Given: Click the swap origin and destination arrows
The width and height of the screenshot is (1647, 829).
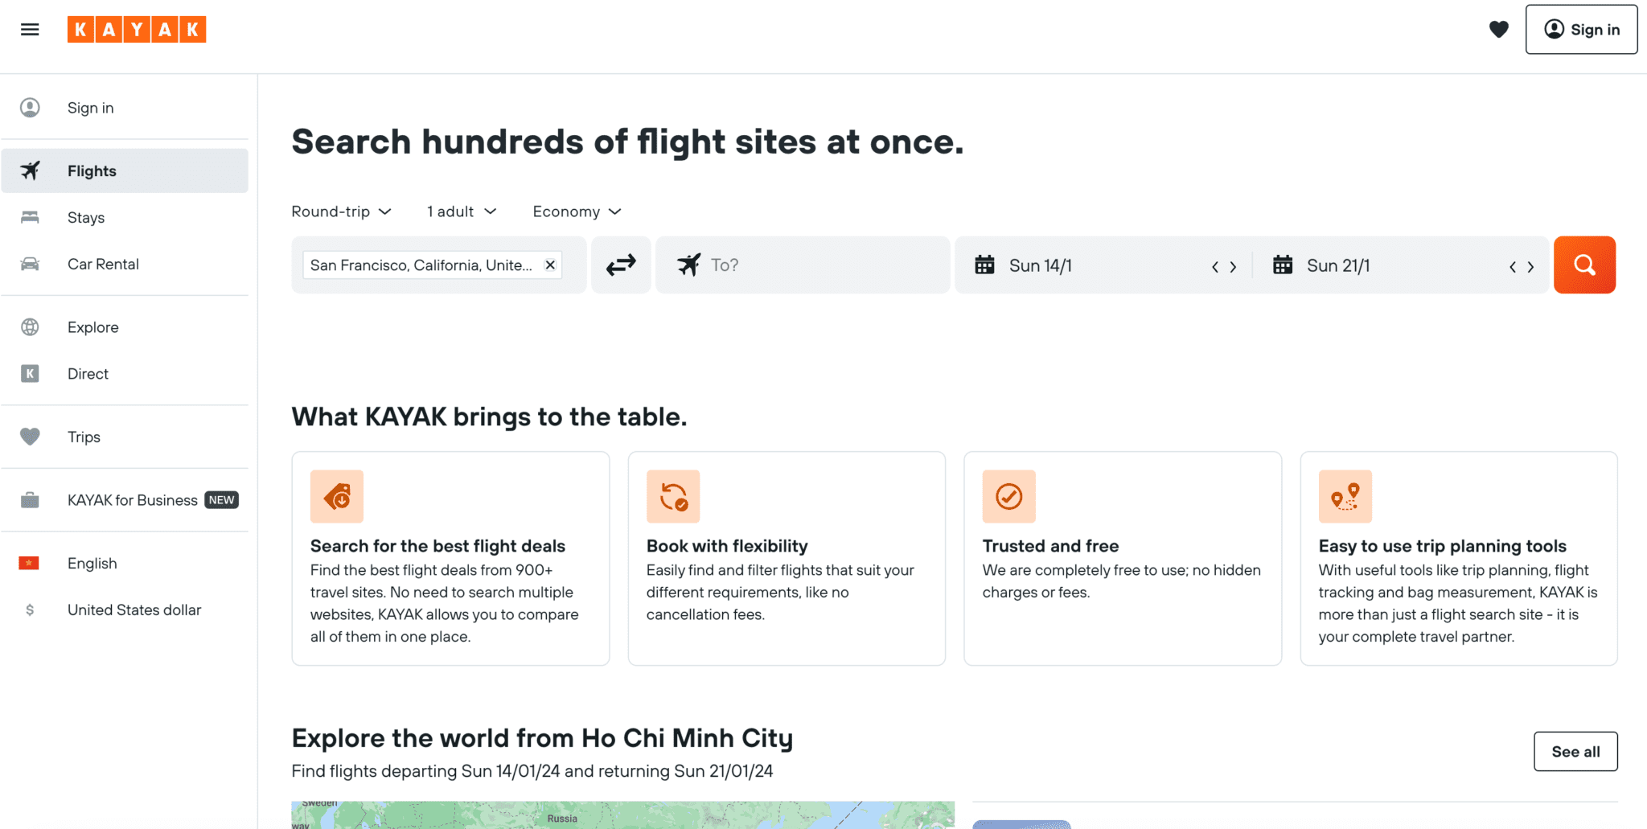Looking at the screenshot, I should (621, 265).
